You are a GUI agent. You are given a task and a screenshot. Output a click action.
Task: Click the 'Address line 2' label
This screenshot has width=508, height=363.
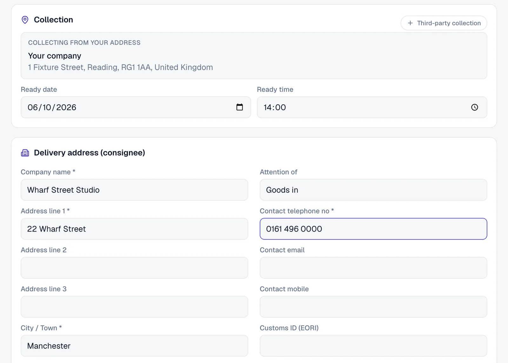43,250
